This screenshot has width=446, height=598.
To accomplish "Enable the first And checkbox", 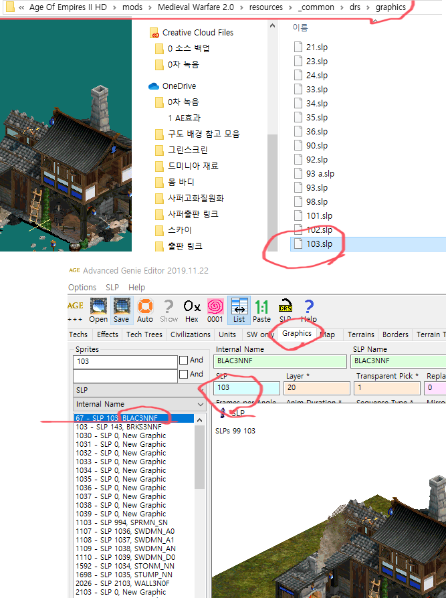I will click(x=183, y=360).
